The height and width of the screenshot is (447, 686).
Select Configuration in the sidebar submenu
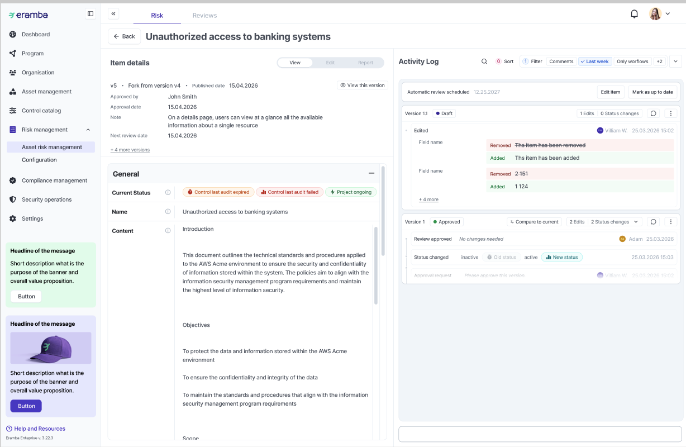(x=39, y=160)
